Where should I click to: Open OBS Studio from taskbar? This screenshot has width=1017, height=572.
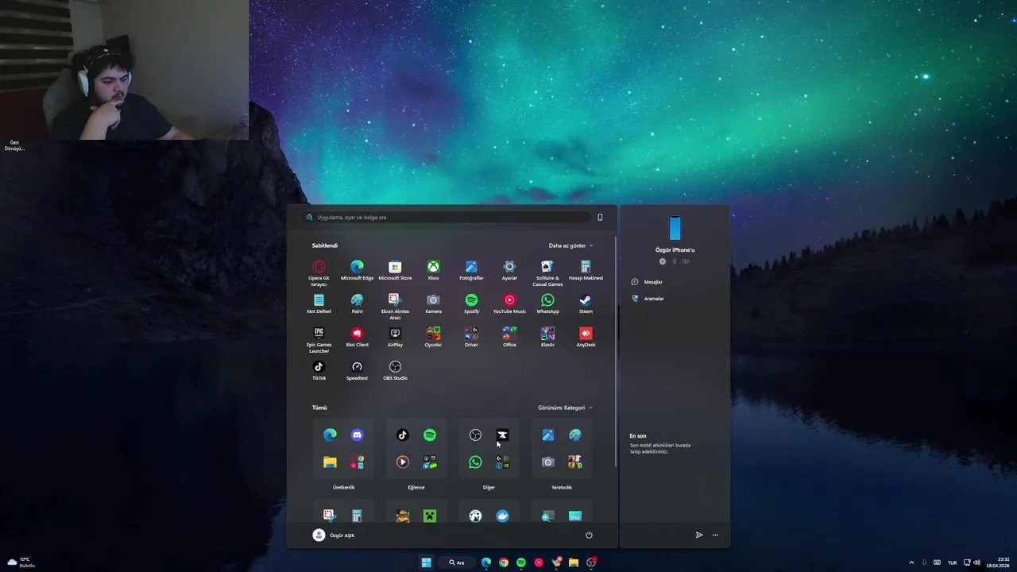(x=591, y=562)
